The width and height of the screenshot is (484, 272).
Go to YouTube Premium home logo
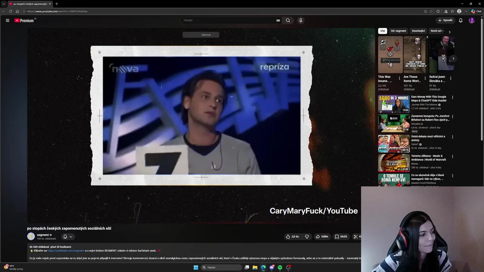(x=24, y=20)
